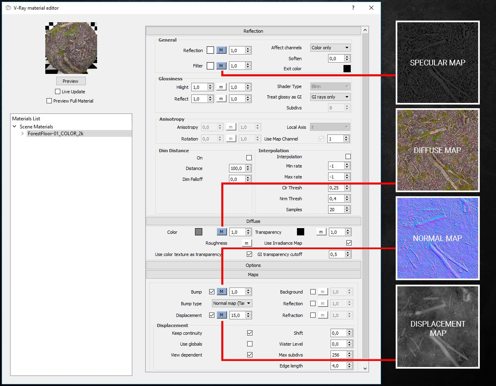Collapse the Diffuse rollout header
The height and width of the screenshot is (386, 496).
tap(253, 221)
